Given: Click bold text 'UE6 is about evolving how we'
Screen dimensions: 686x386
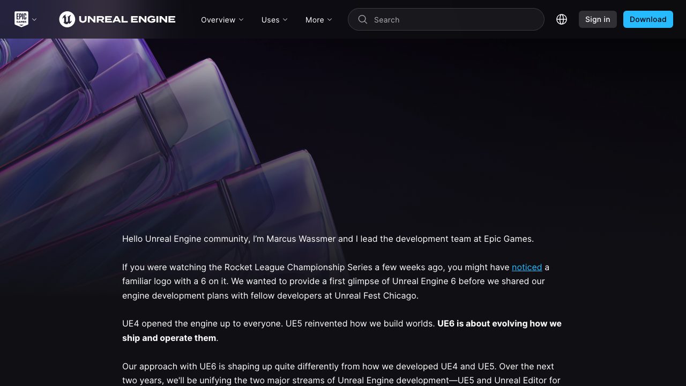Looking at the screenshot, I should tap(499, 324).
